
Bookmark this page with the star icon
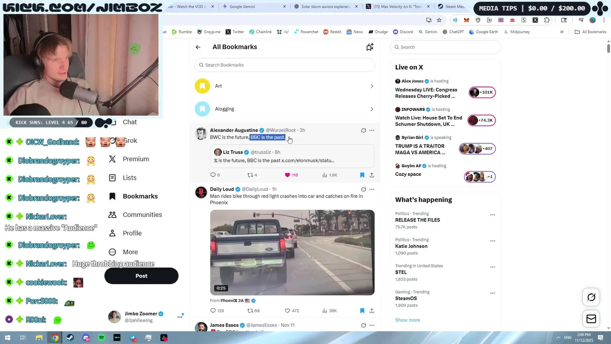[439, 20]
